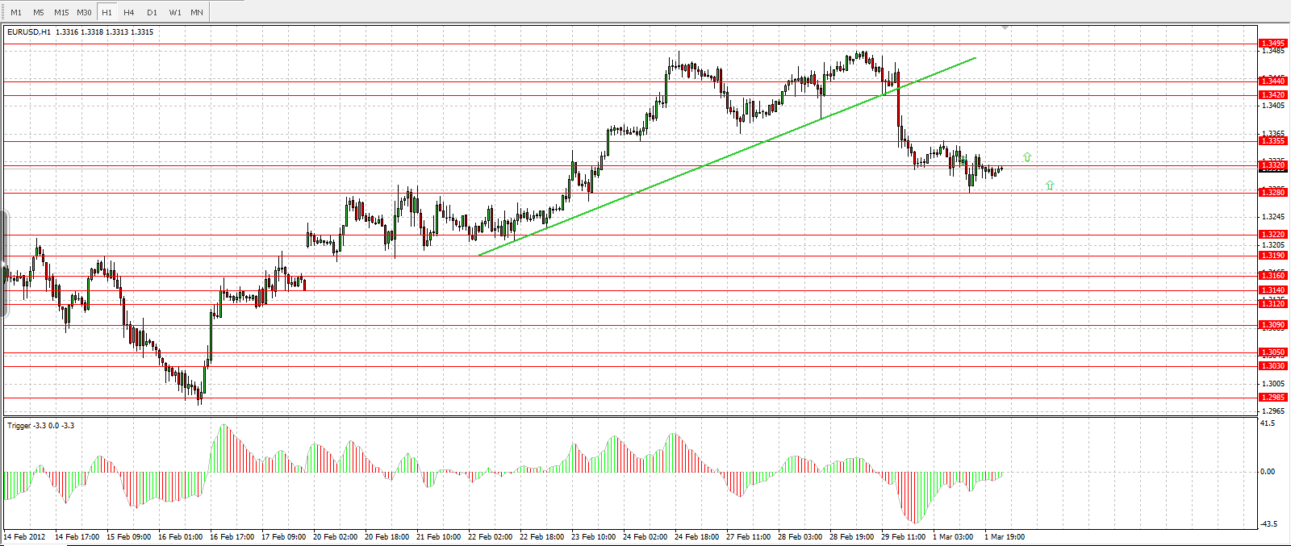Click the 1.3190 red price label
The width and height of the screenshot is (1291, 546).
coord(1273,256)
